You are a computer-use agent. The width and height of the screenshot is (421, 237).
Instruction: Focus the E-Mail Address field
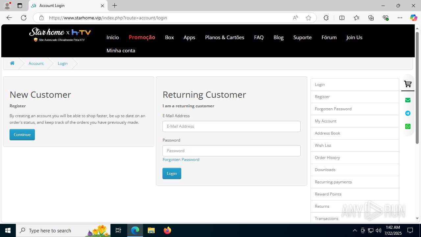[x=232, y=126]
